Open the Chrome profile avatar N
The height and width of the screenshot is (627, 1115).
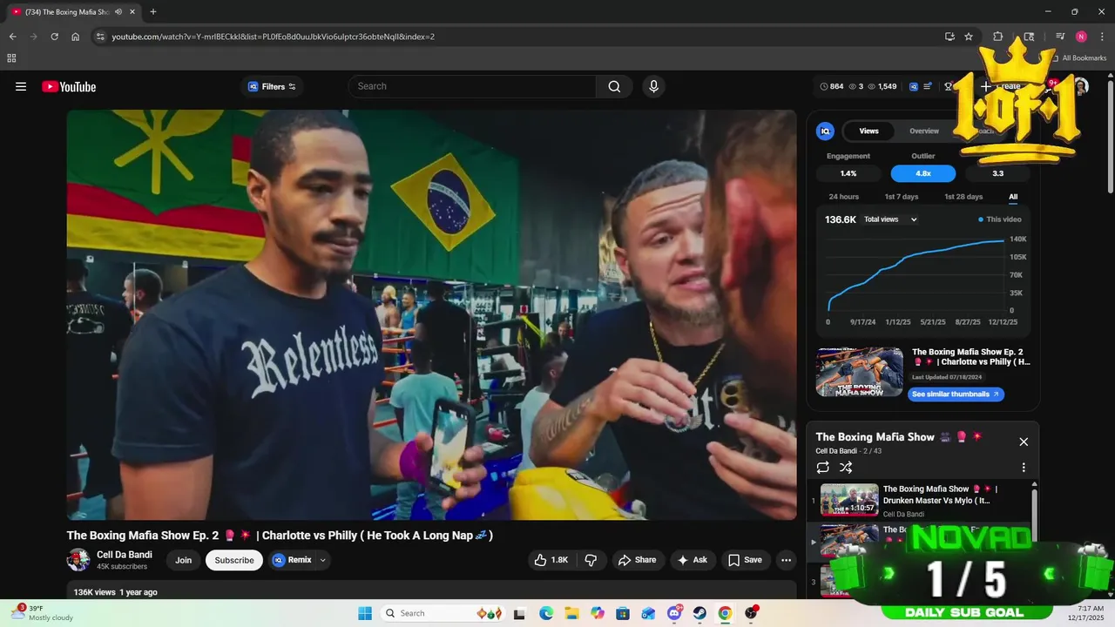click(1081, 37)
